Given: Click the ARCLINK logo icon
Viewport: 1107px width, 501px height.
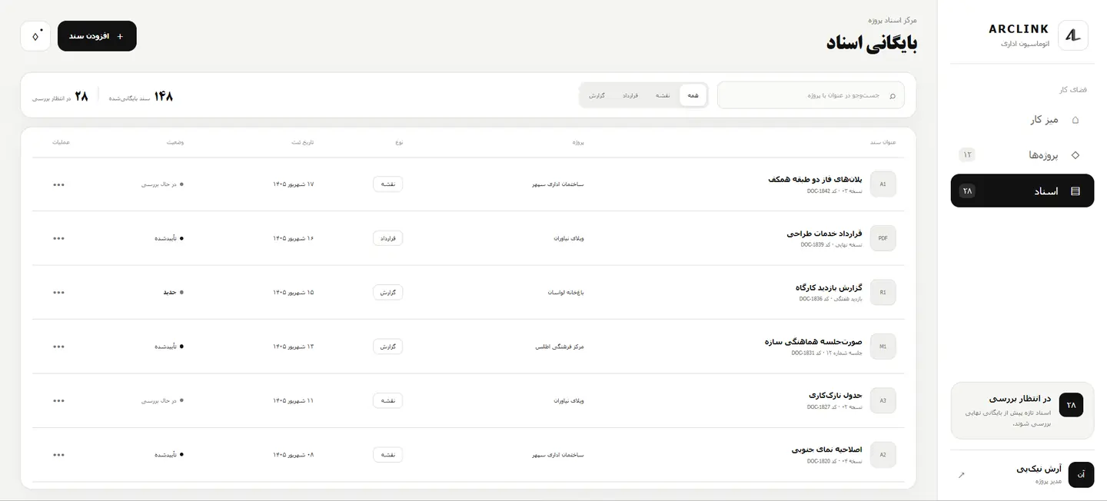Looking at the screenshot, I should pyautogui.click(x=1073, y=35).
